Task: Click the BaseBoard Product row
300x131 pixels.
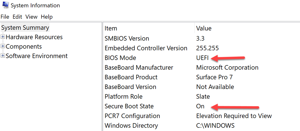Action: click(x=131, y=77)
